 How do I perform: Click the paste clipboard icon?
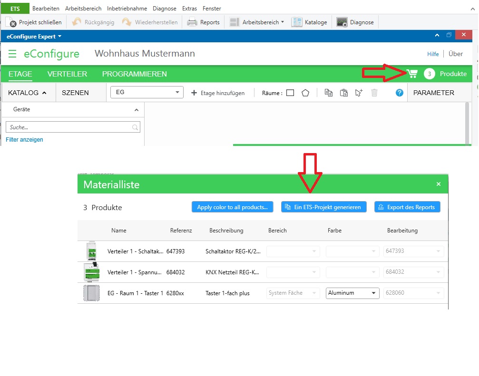(x=343, y=93)
